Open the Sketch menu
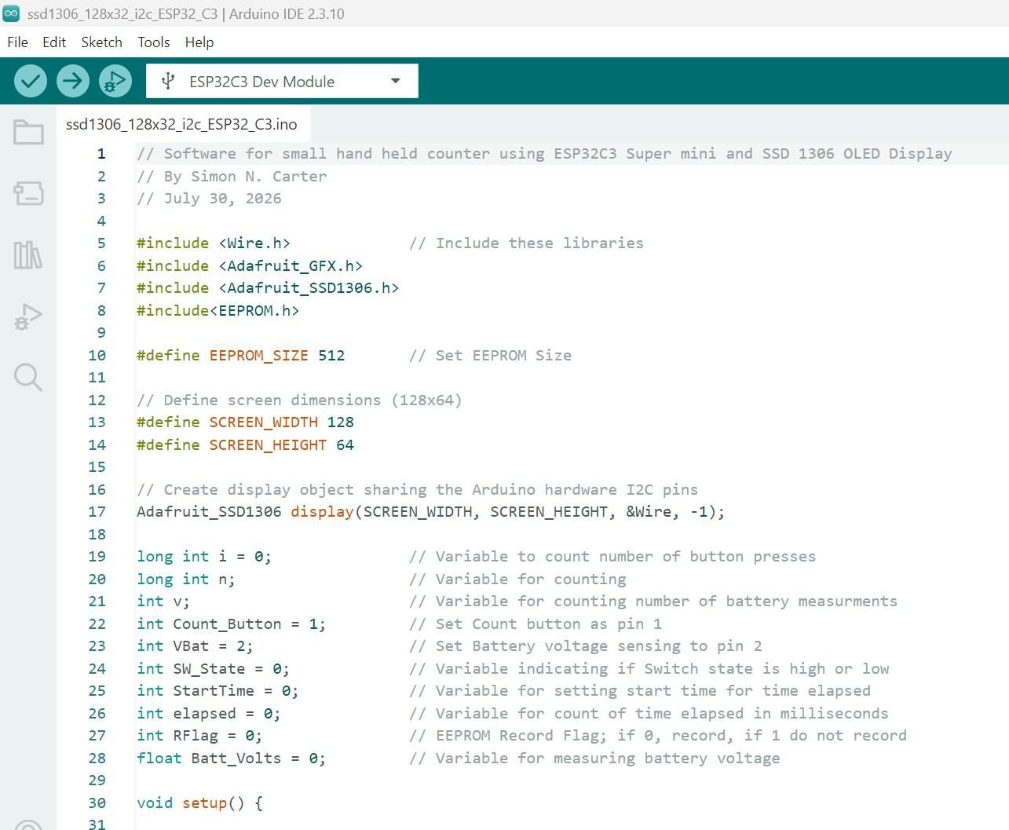Screen dimensions: 1009x830 click(x=102, y=42)
